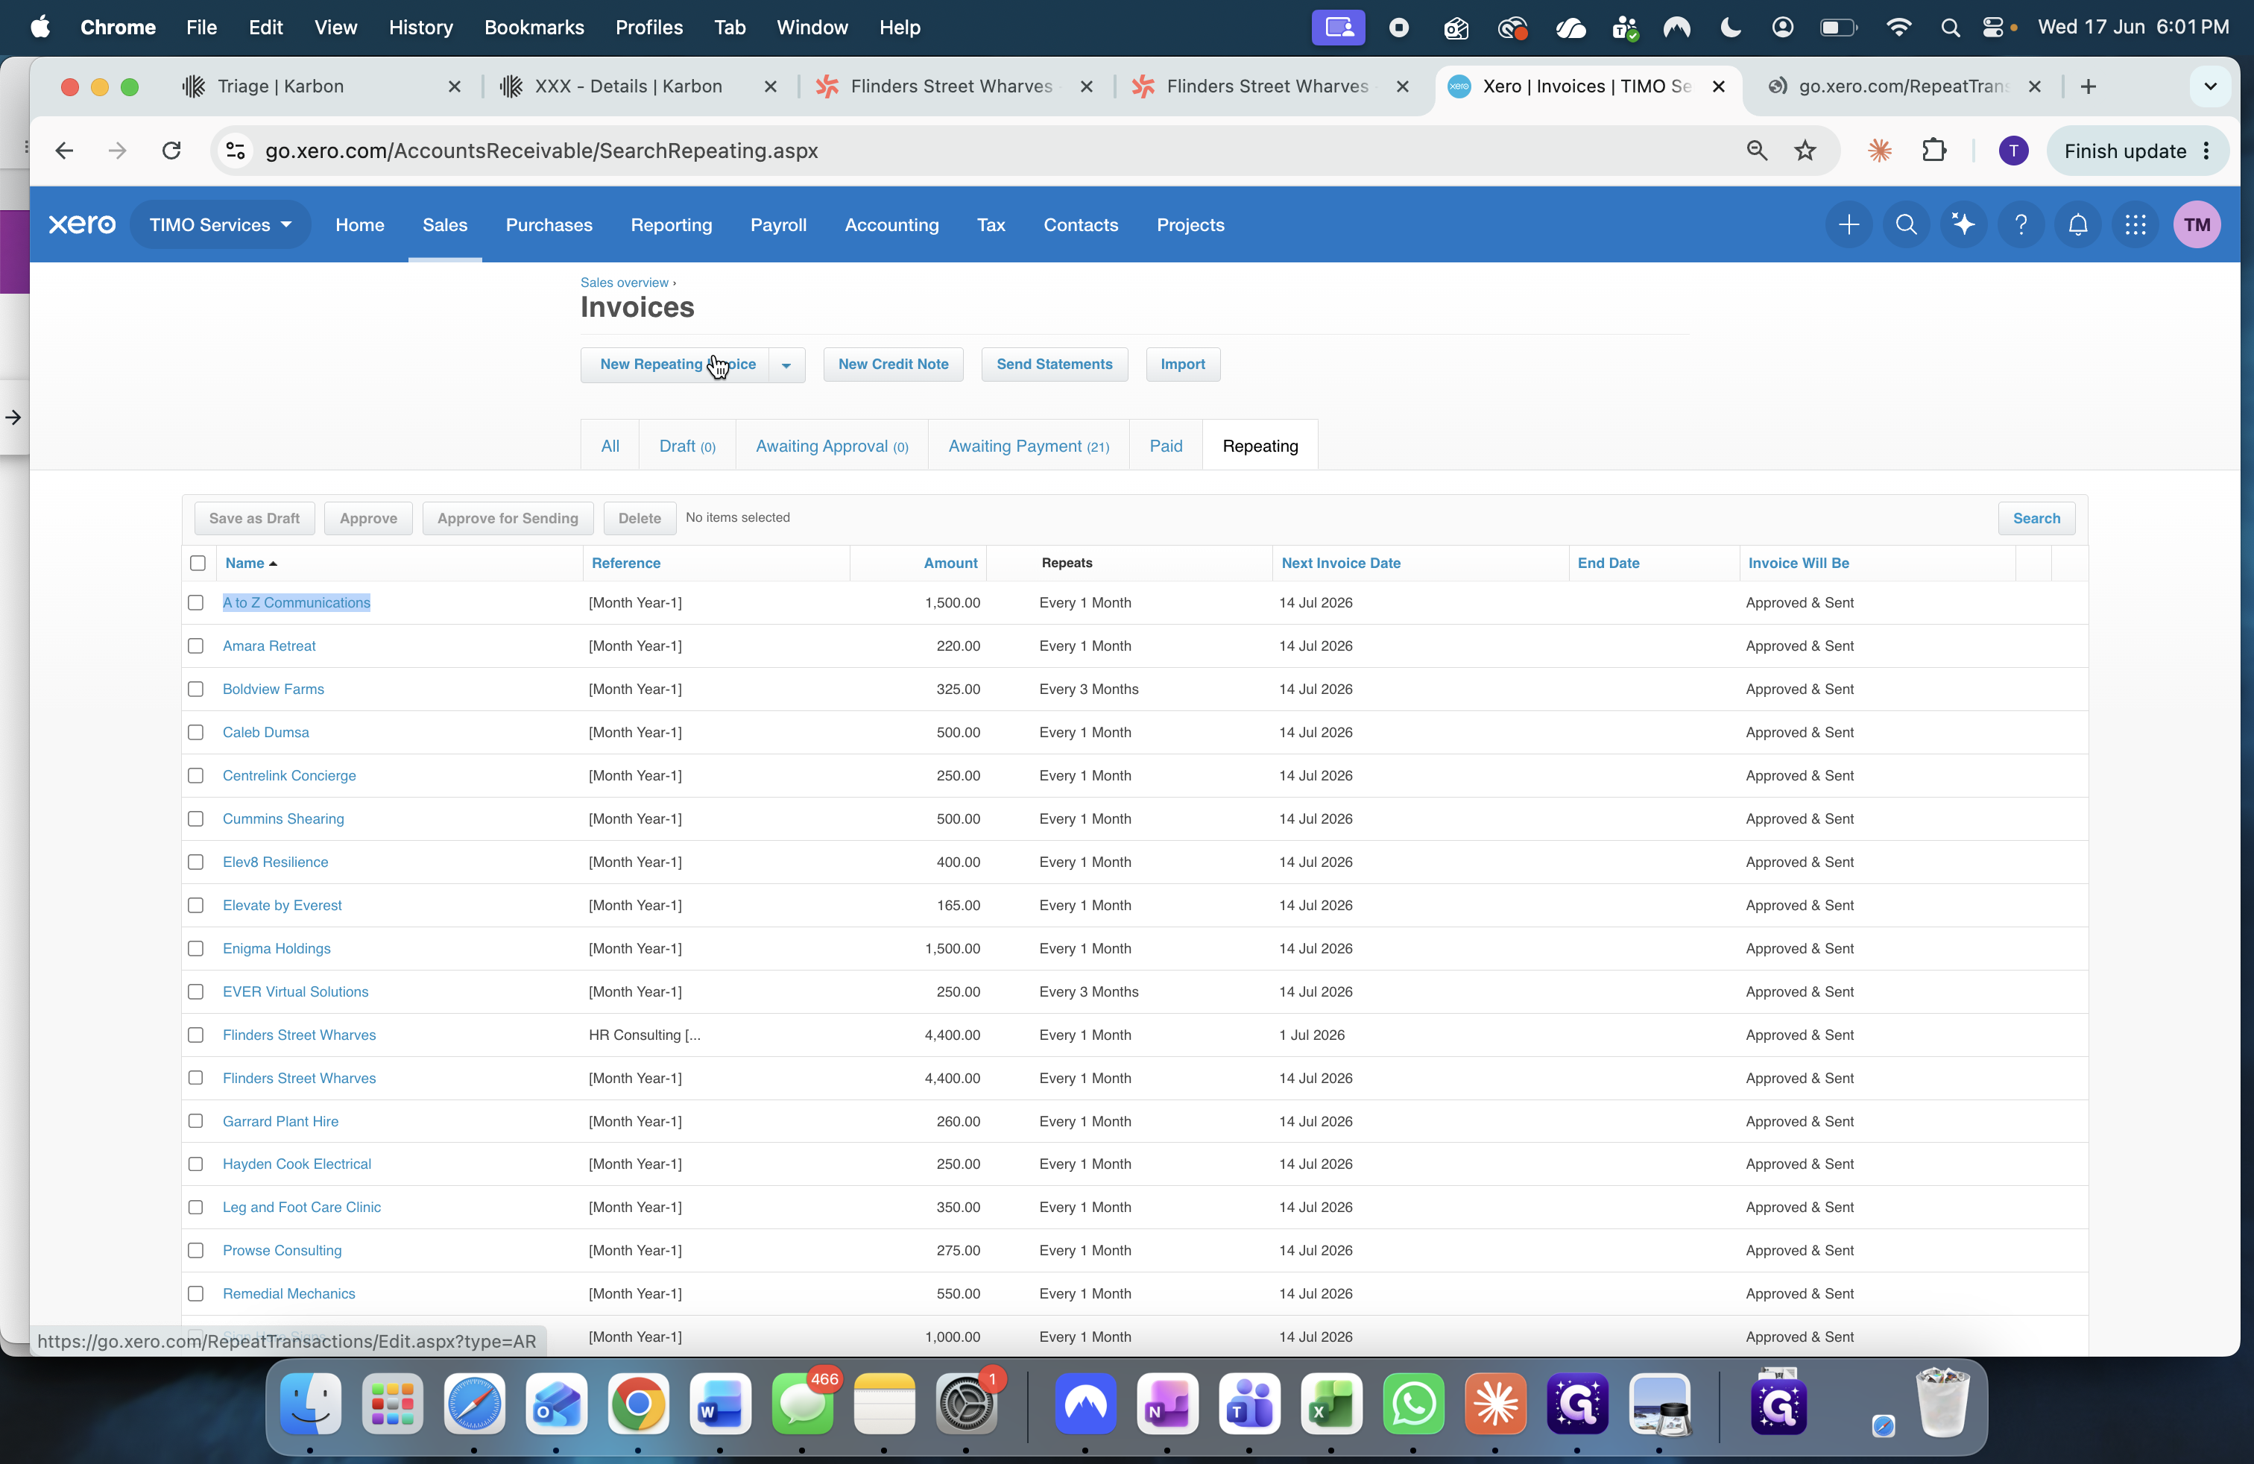
Task: Click the Send Statements button
Action: point(1054,365)
